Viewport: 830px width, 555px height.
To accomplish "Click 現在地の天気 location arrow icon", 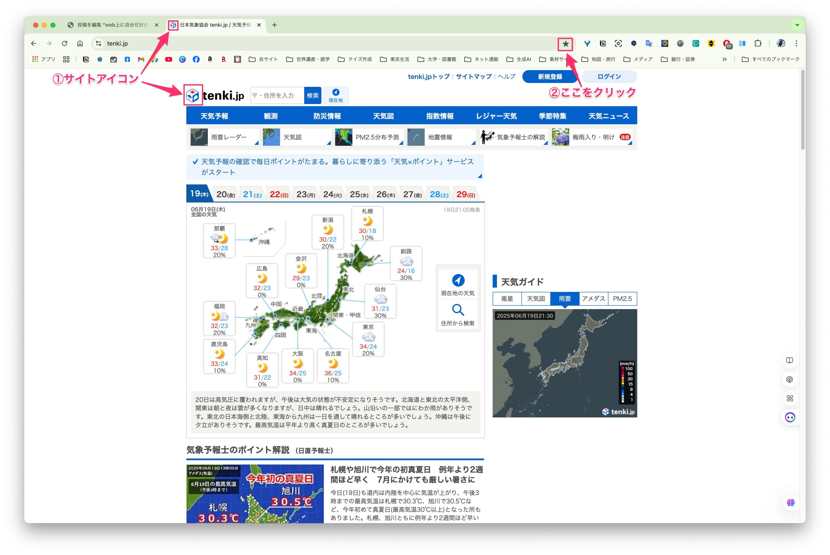I will point(458,280).
